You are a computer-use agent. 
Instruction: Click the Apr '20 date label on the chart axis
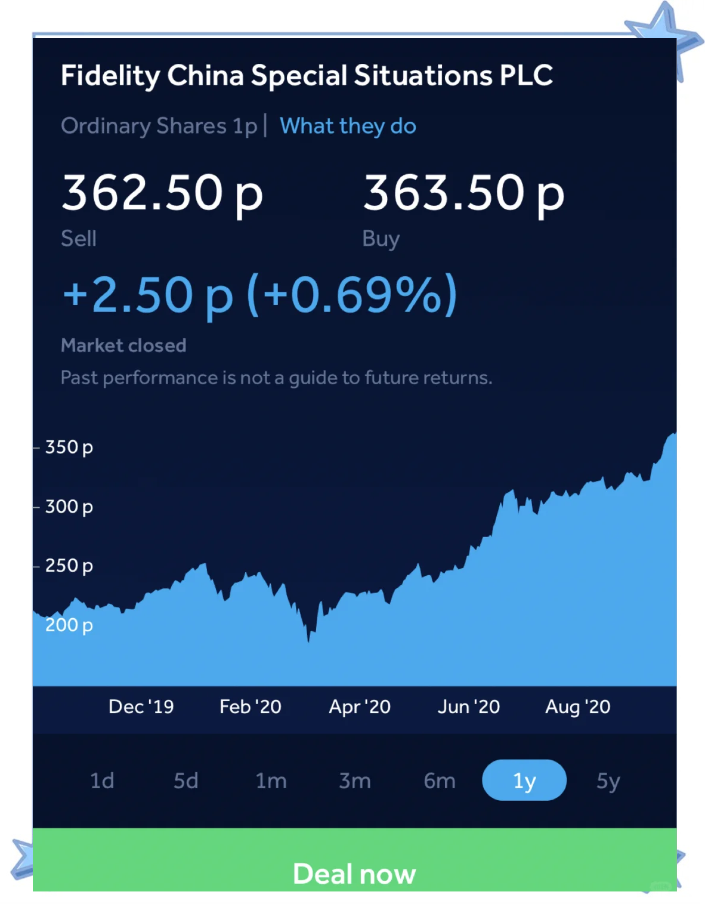pyautogui.click(x=360, y=707)
